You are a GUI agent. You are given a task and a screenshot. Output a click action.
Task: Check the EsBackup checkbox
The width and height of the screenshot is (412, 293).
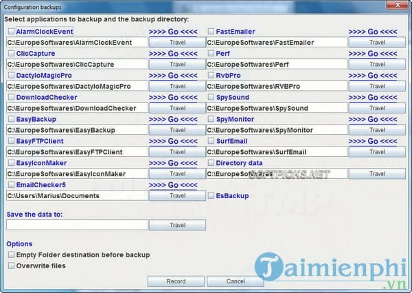pyautogui.click(x=211, y=195)
